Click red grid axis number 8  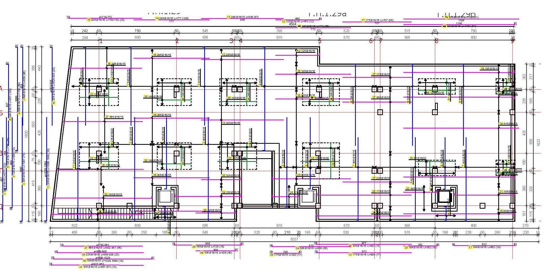tap(437, 41)
